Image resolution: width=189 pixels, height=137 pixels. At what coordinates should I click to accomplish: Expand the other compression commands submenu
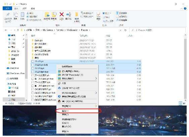click(96, 78)
